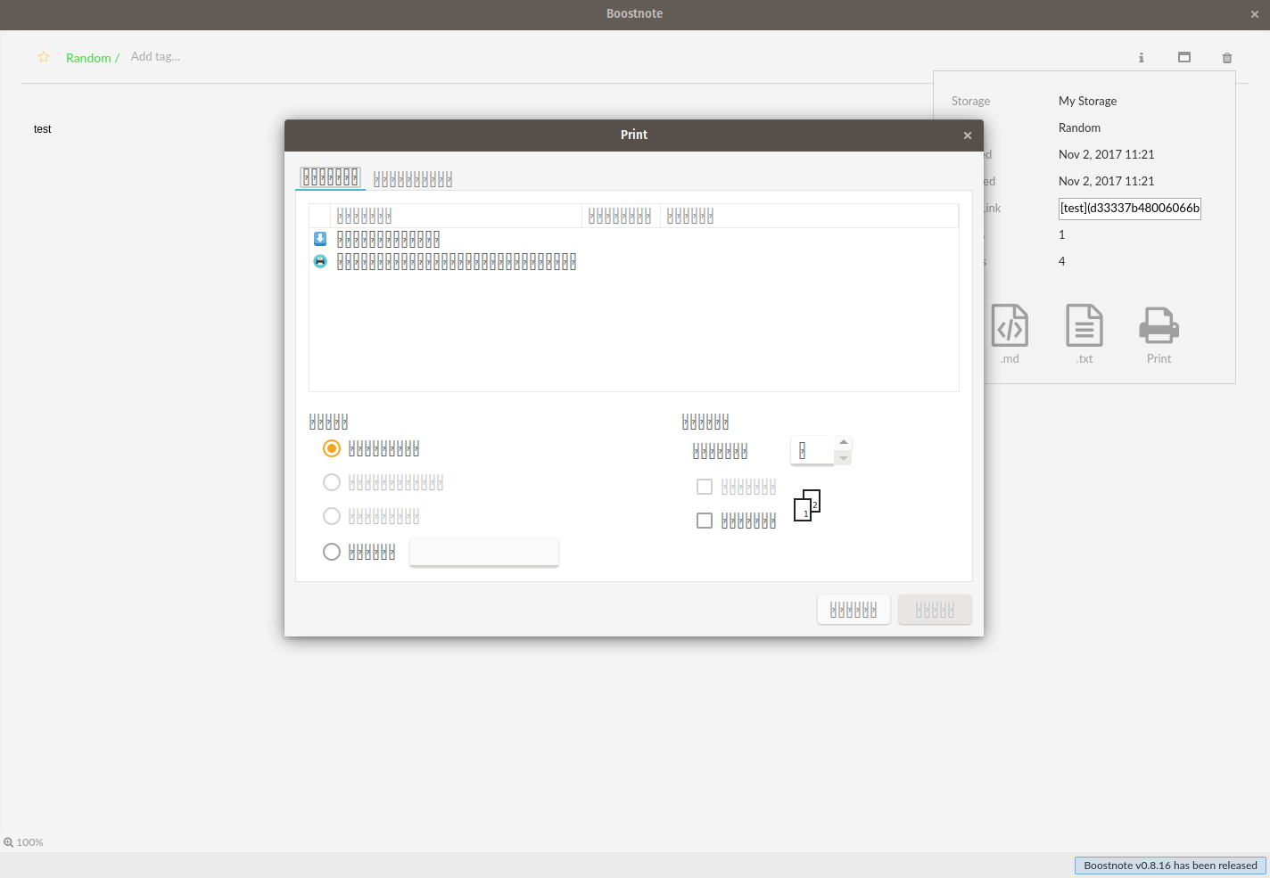Export note with the .txt icon
The height and width of the screenshot is (878, 1270).
[1084, 325]
